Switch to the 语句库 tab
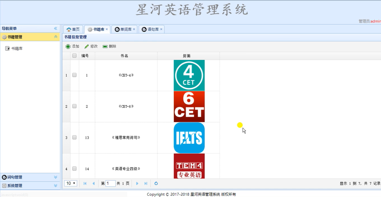The height and width of the screenshot is (197, 381). coord(152,29)
